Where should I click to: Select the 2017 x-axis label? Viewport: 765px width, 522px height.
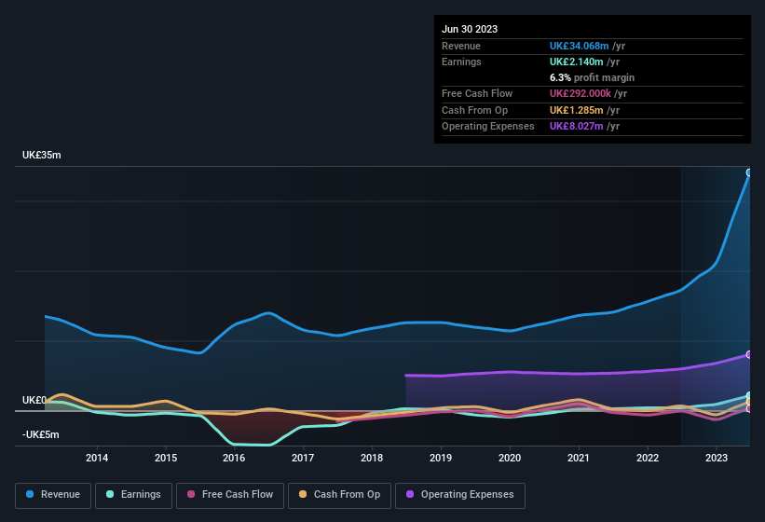pyautogui.click(x=303, y=458)
